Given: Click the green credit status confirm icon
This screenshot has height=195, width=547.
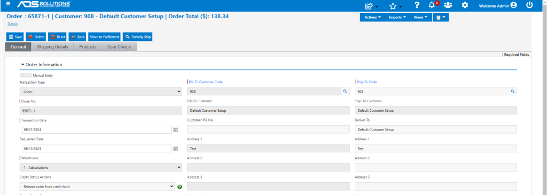Looking at the screenshot, I should (x=179, y=186).
